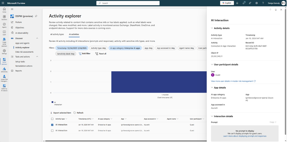
Task: Open Sensitivity label: Any filter
Action: (x=66, y=54)
